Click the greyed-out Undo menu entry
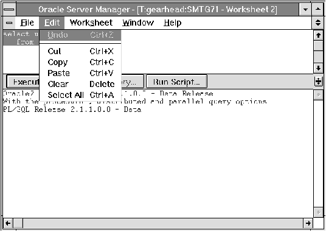The height and width of the screenshot is (233, 326). point(80,35)
